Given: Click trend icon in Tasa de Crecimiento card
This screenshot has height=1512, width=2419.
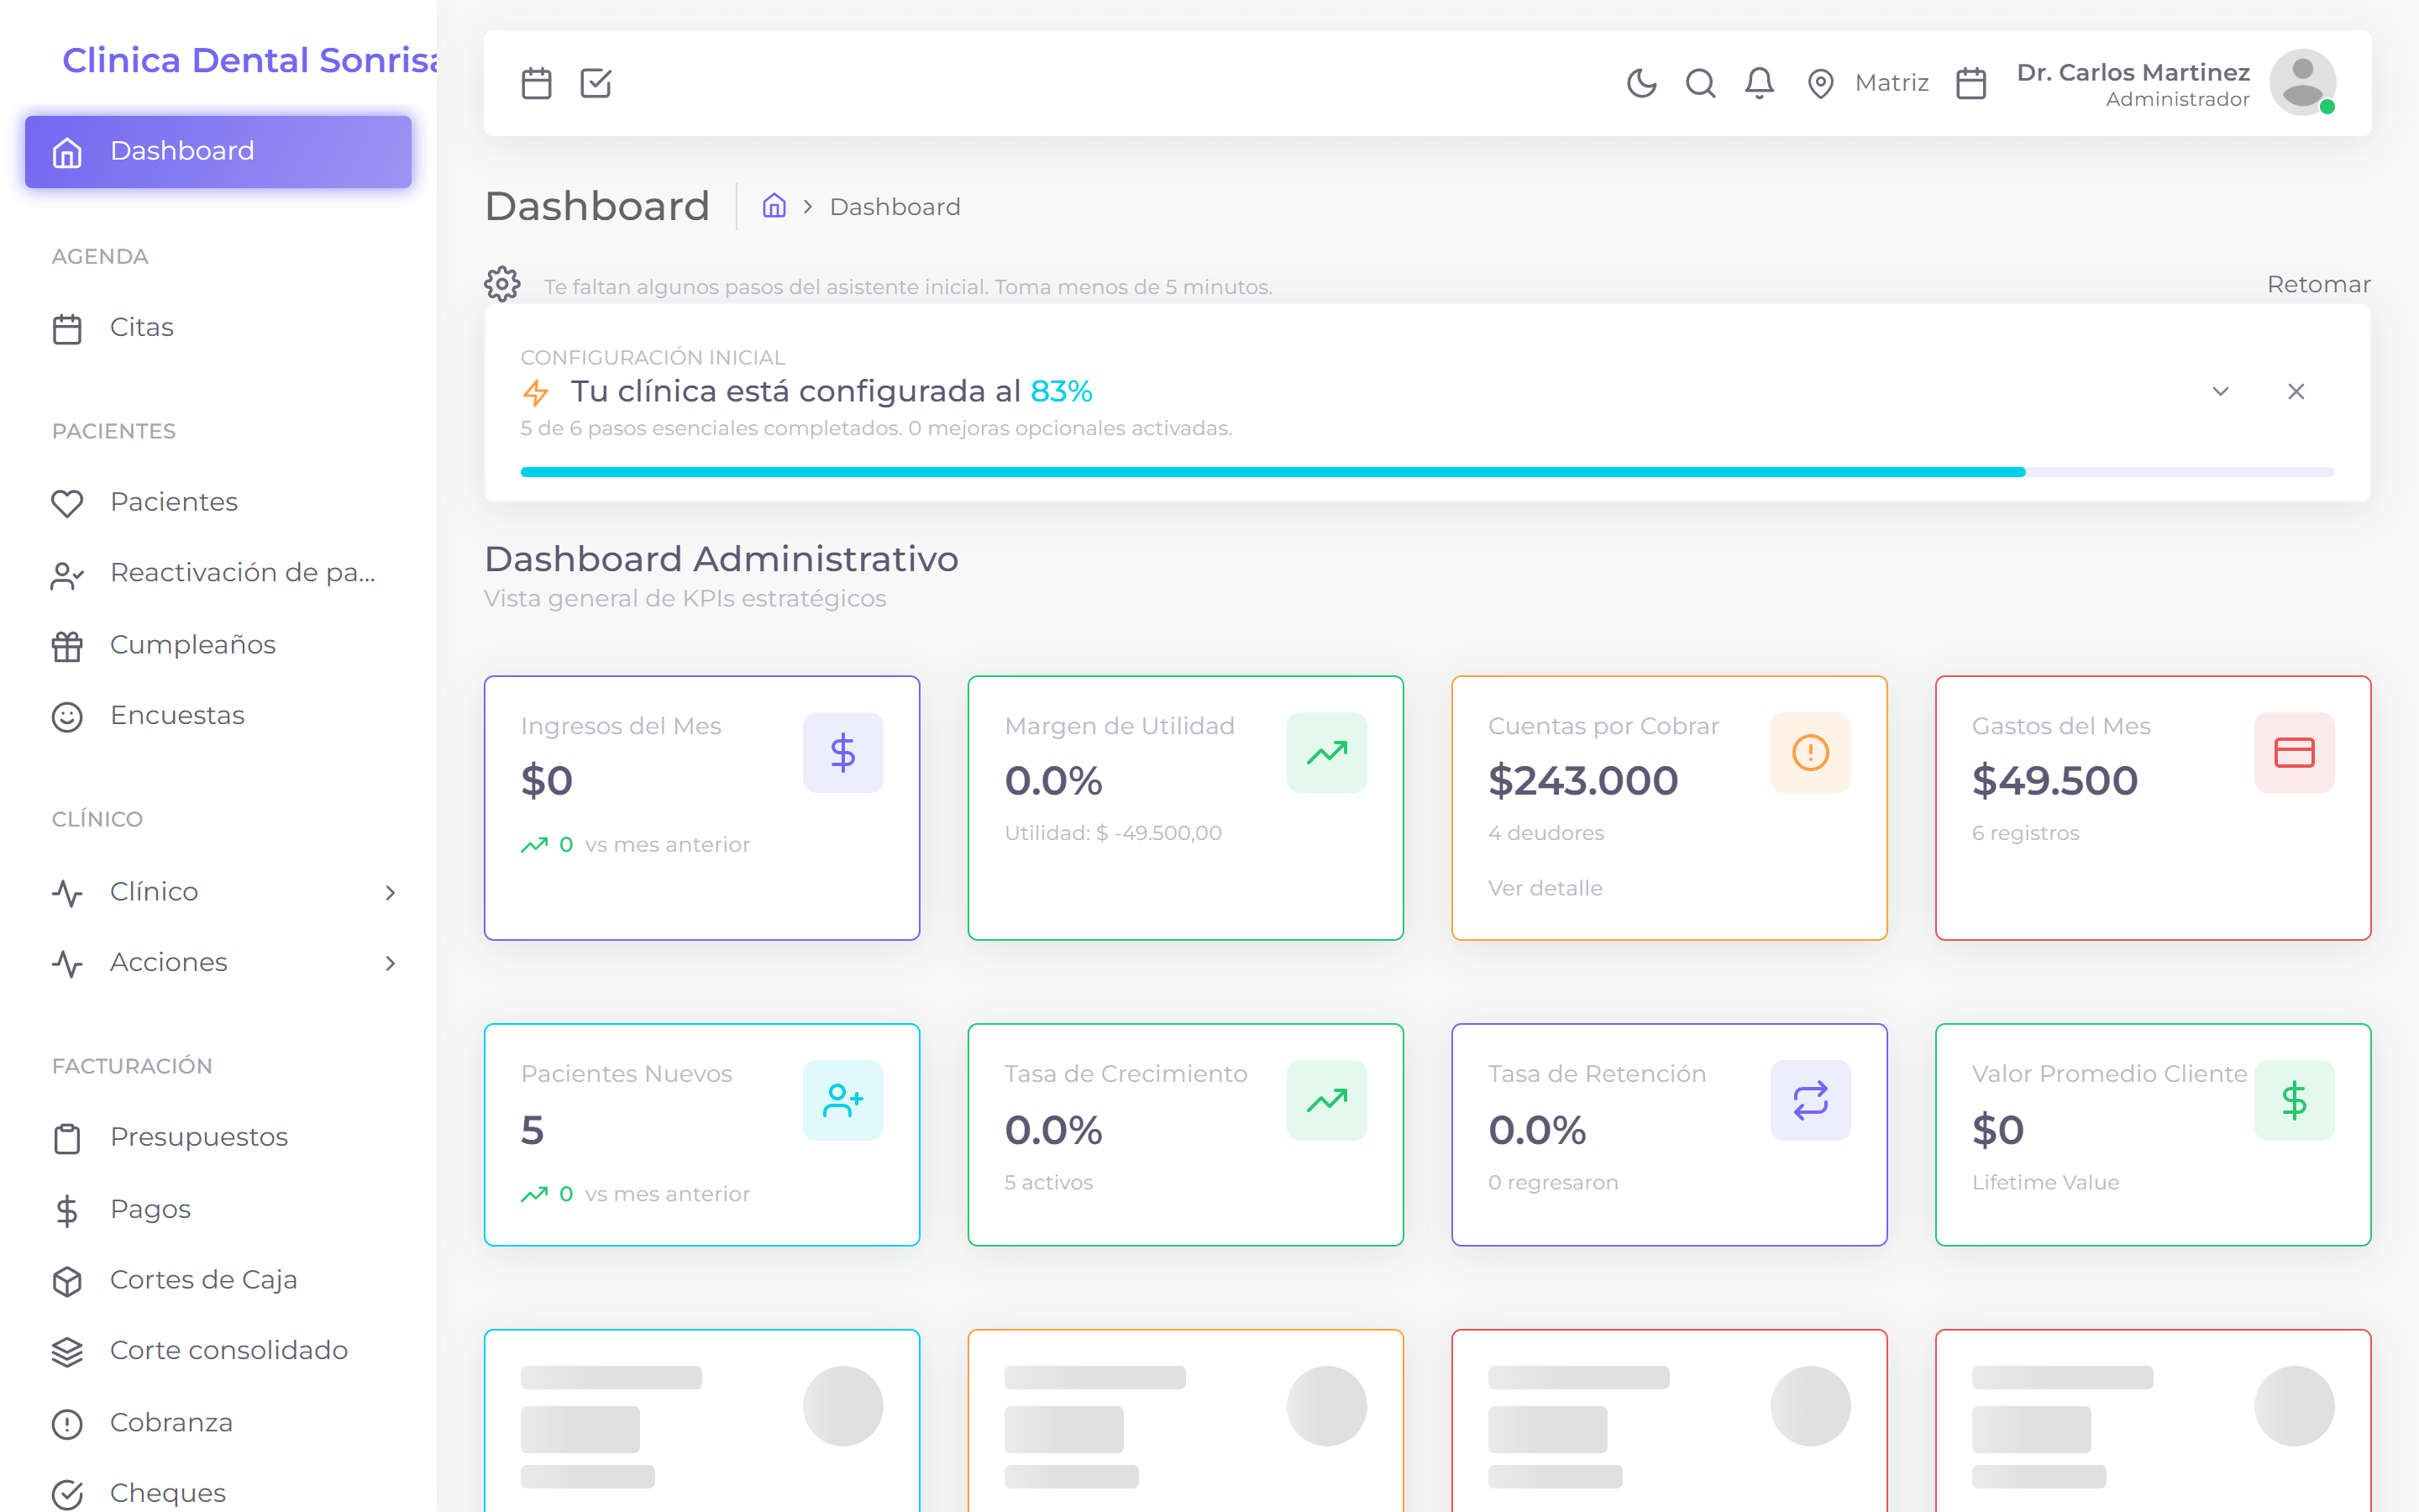Looking at the screenshot, I should [x=1326, y=1100].
